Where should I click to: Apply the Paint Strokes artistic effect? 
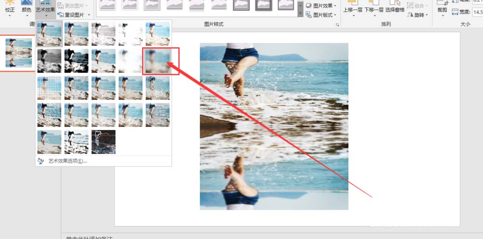(x=76, y=61)
